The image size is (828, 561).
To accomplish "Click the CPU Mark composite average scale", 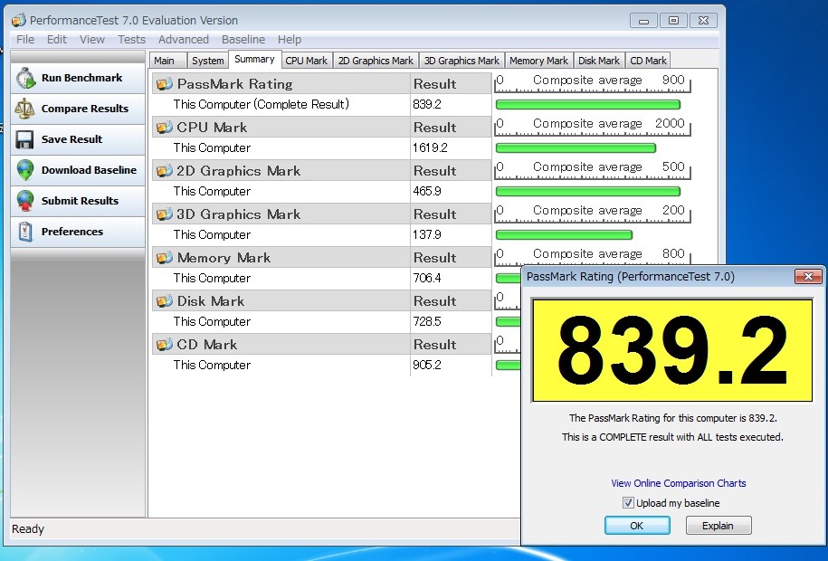I will [x=593, y=127].
